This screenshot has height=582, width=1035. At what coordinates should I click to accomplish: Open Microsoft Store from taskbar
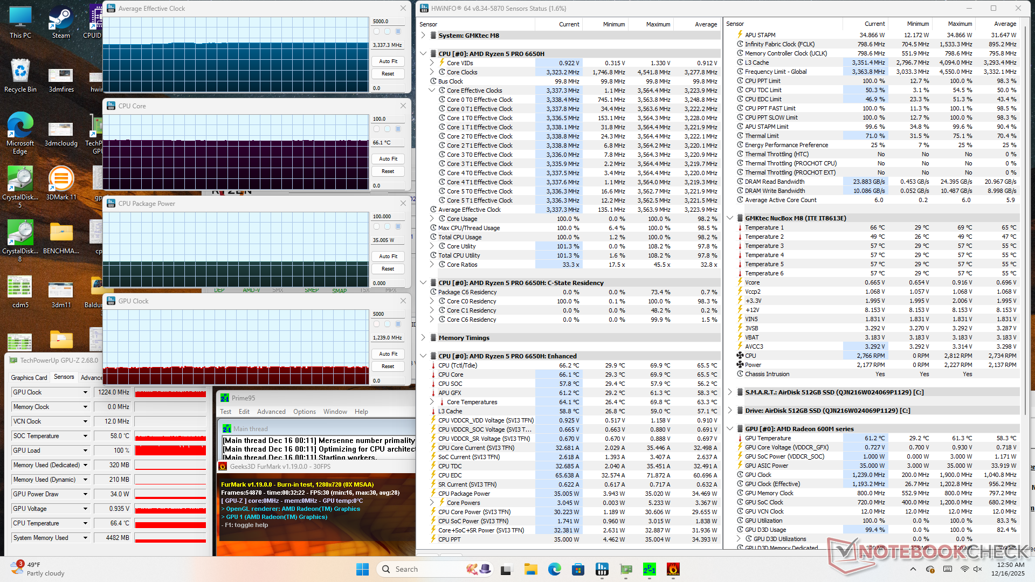(x=578, y=569)
